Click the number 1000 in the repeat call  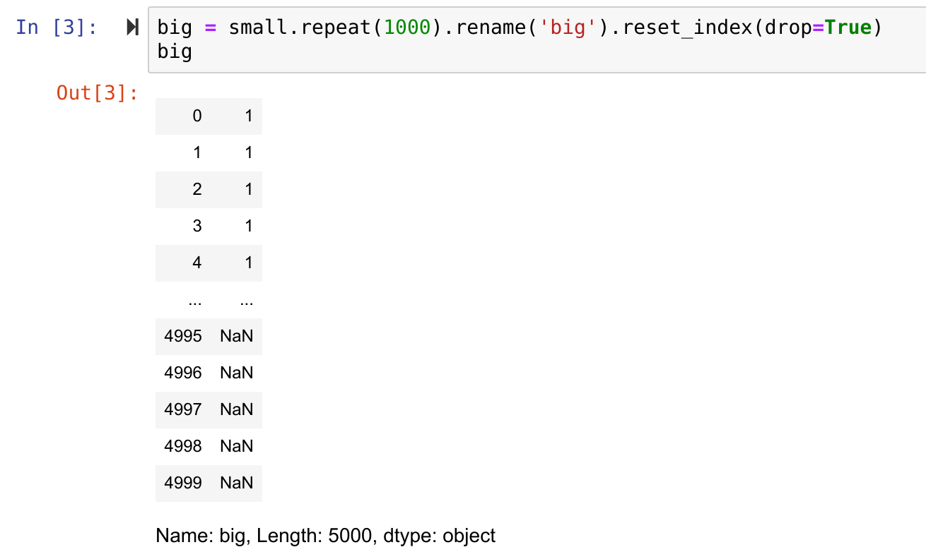tap(406, 28)
